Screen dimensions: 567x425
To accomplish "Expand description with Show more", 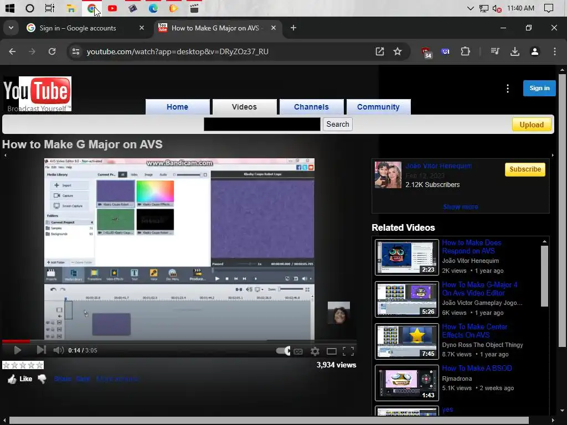I will pyautogui.click(x=460, y=207).
